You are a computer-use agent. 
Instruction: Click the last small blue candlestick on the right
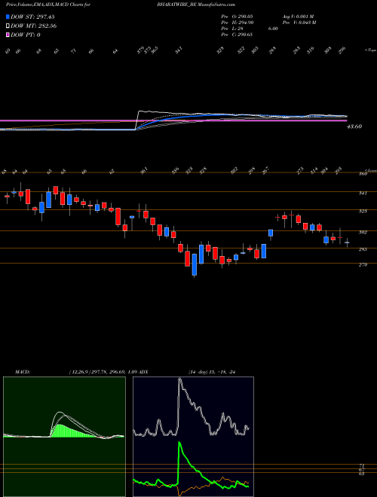pyautogui.click(x=347, y=242)
